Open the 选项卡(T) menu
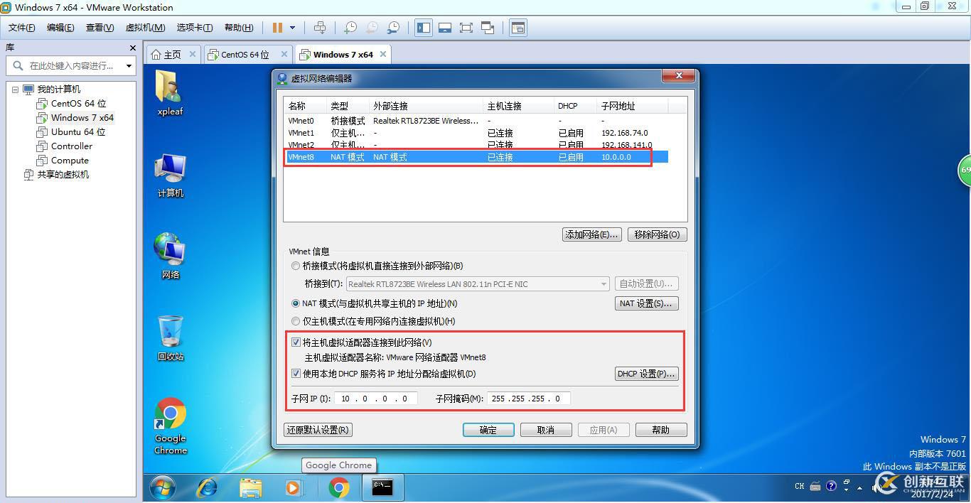The image size is (971, 503). pyautogui.click(x=195, y=28)
